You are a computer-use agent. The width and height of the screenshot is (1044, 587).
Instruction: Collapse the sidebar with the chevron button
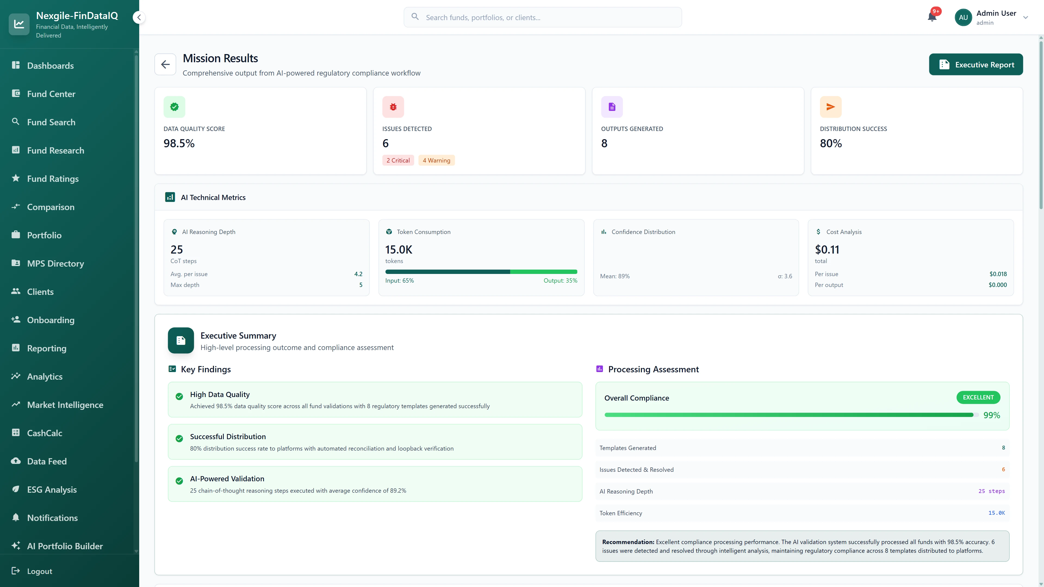pyautogui.click(x=139, y=17)
